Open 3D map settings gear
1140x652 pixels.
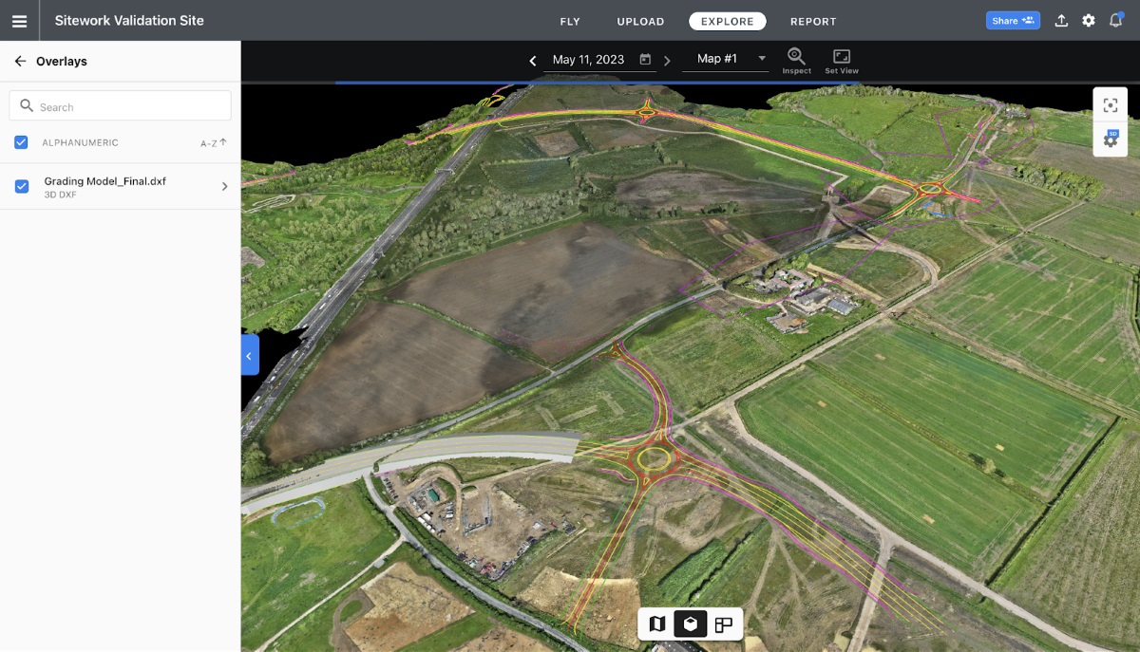point(1110,140)
